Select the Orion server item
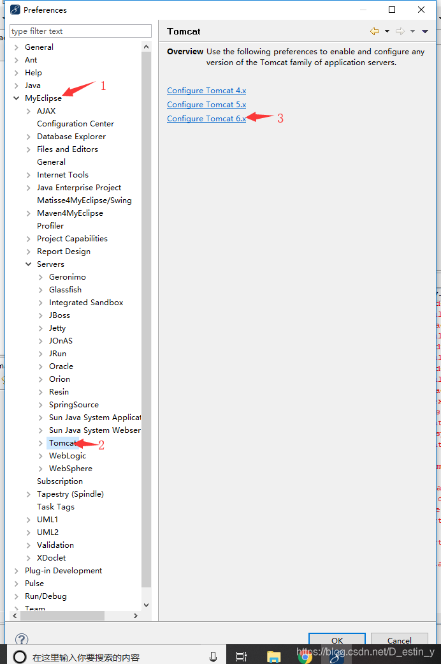 pos(59,379)
